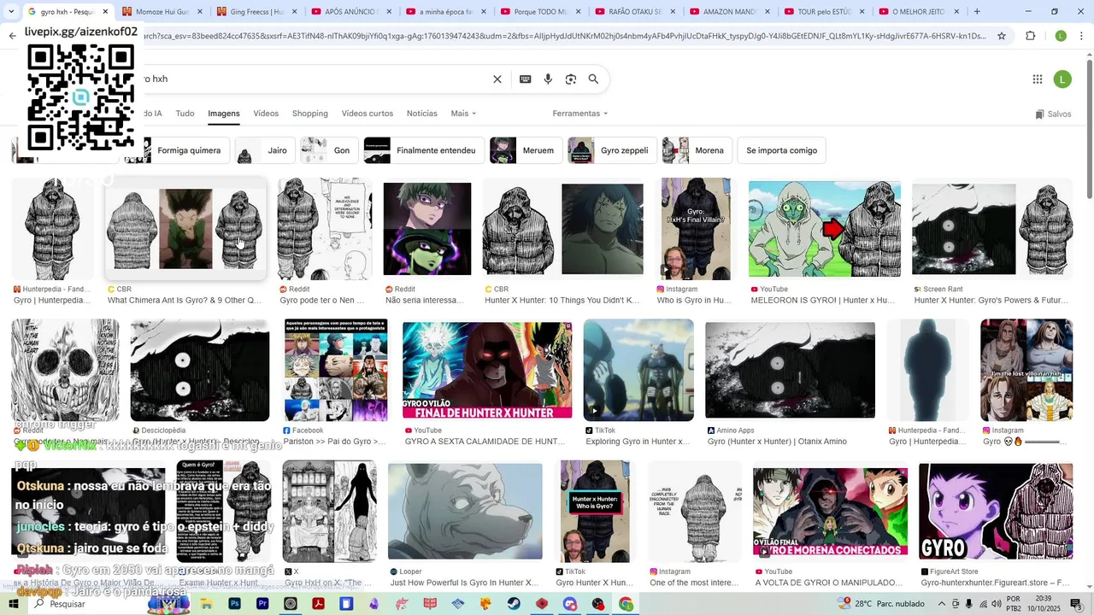Expand the Mais dropdown
The image size is (1094, 615).
[463, 114]
